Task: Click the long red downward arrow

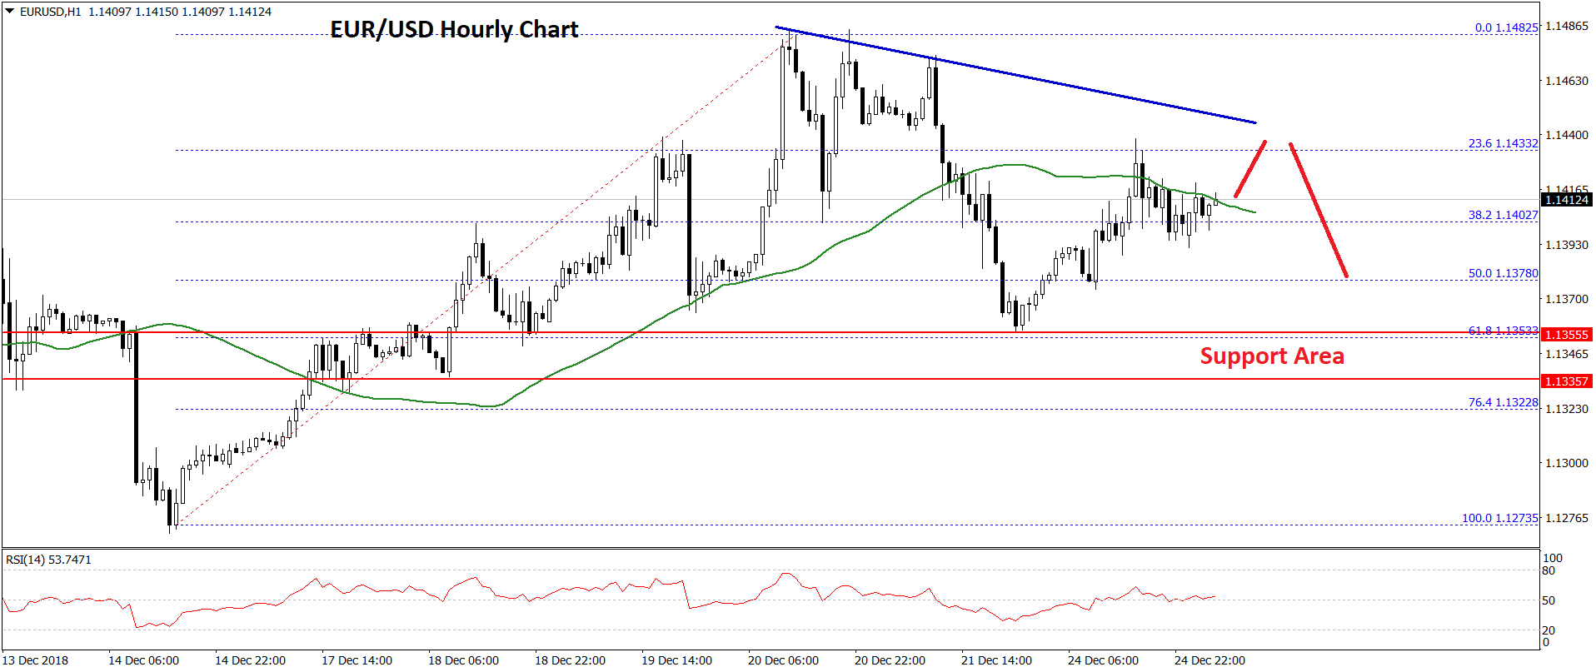Action: click(x=1319, y=210)
